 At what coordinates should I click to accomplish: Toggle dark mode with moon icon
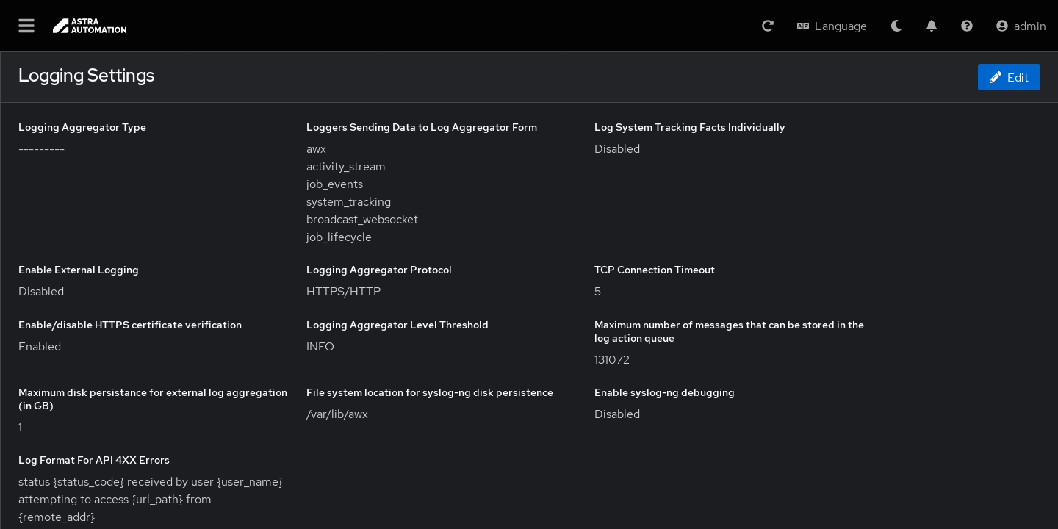(896, 26)
